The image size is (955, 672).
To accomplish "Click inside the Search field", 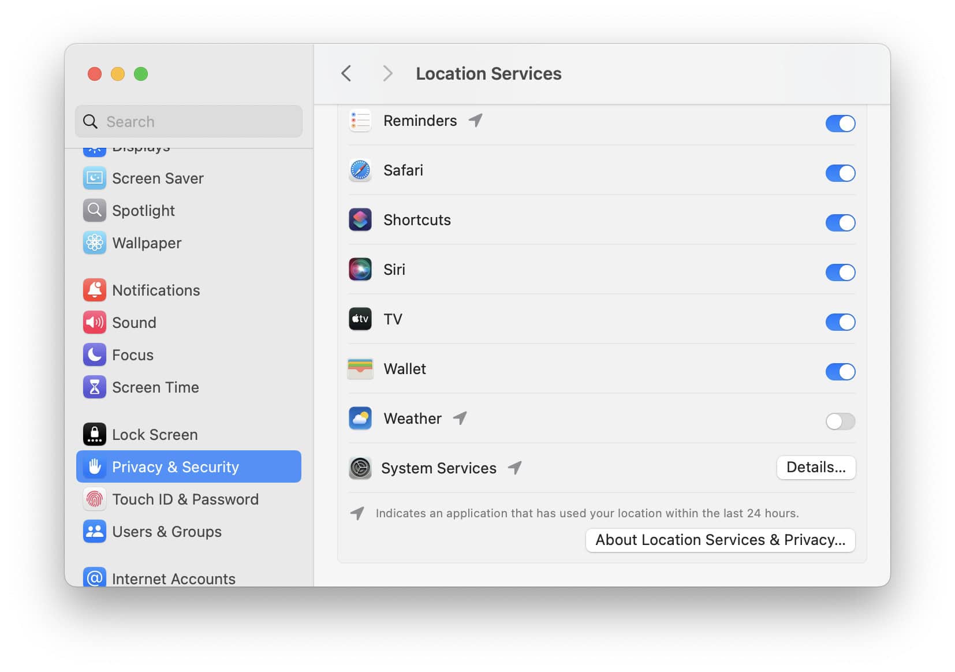I will tap(189, 121).
